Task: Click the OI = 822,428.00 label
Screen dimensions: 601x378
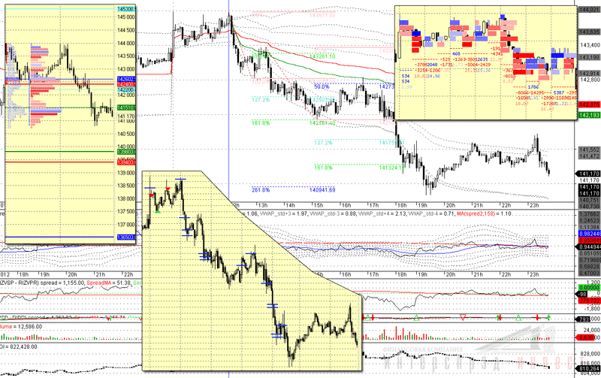Action: point(19,346)
